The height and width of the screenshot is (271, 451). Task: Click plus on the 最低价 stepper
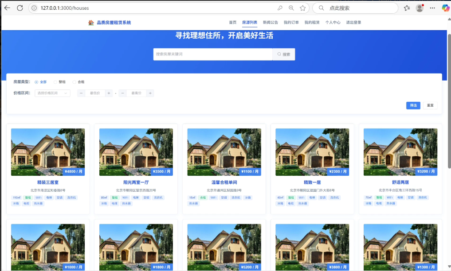tap(109, 93)
